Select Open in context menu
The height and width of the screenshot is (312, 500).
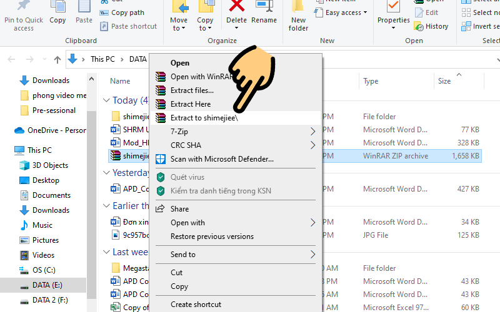coord(236,63)
